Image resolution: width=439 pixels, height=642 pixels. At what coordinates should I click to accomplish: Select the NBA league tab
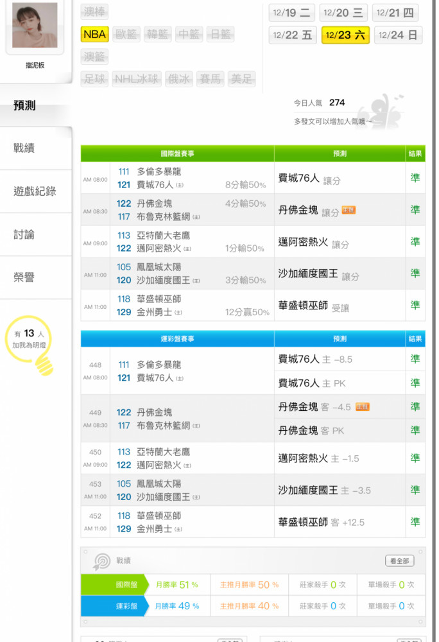tap(94, 35)
